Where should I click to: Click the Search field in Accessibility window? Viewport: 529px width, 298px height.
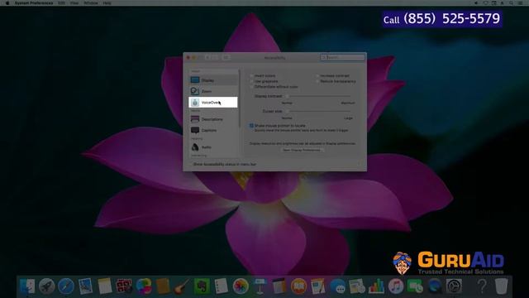coord(342,57)
